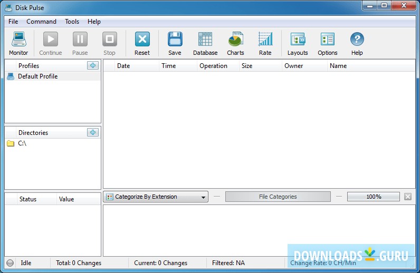The width and height of the screenshot is (420, 273).
Task: Select the C:\ directory entry
Action: [x=22, y=143]
